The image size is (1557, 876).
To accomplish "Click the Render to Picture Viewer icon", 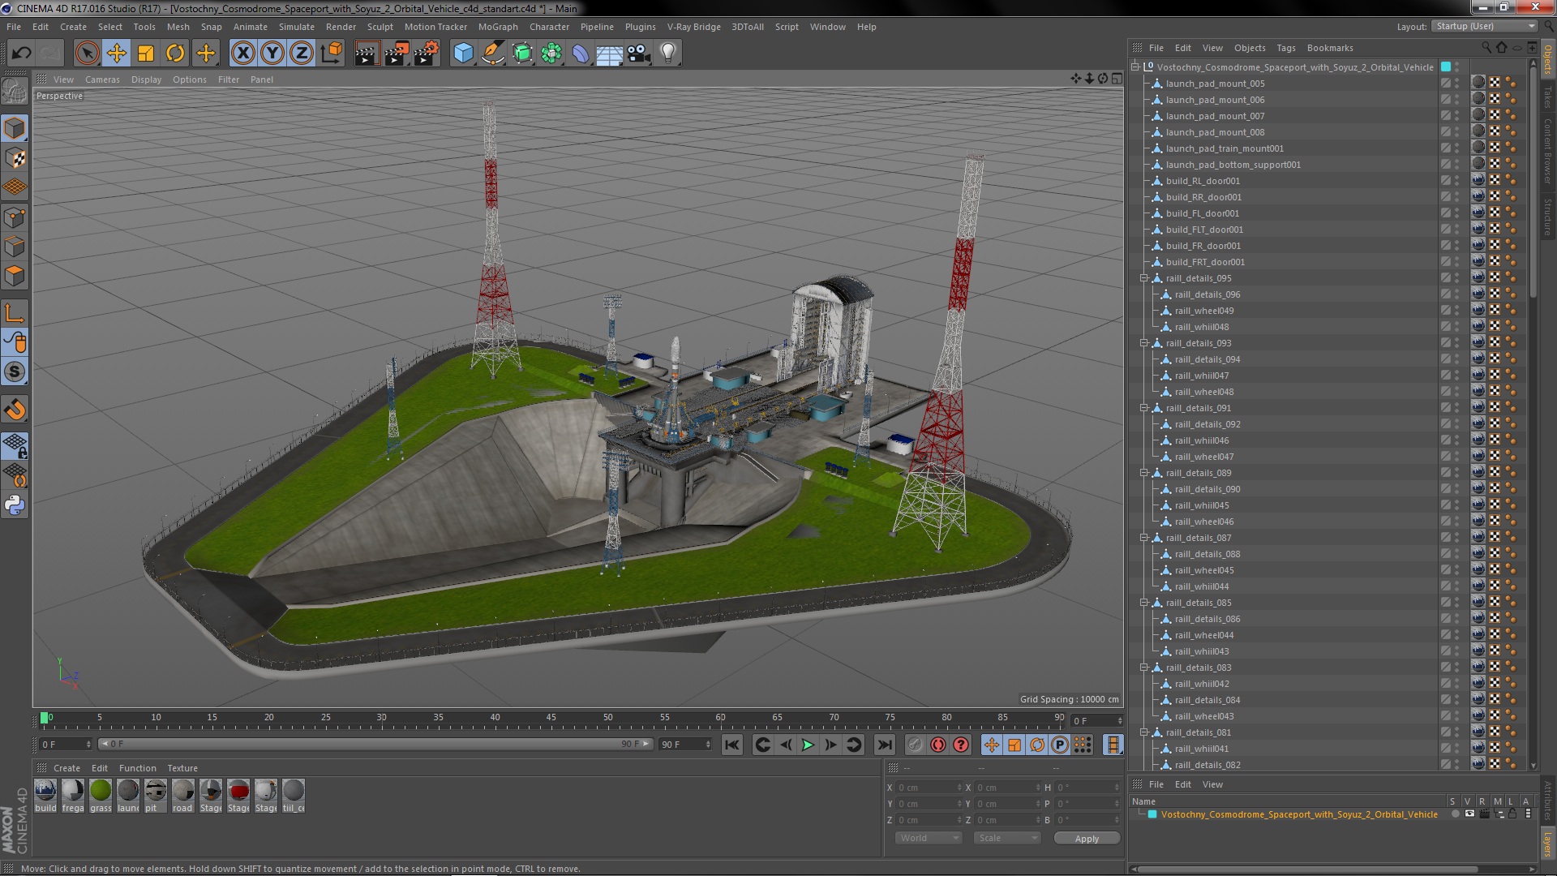I will click(396, 54).
